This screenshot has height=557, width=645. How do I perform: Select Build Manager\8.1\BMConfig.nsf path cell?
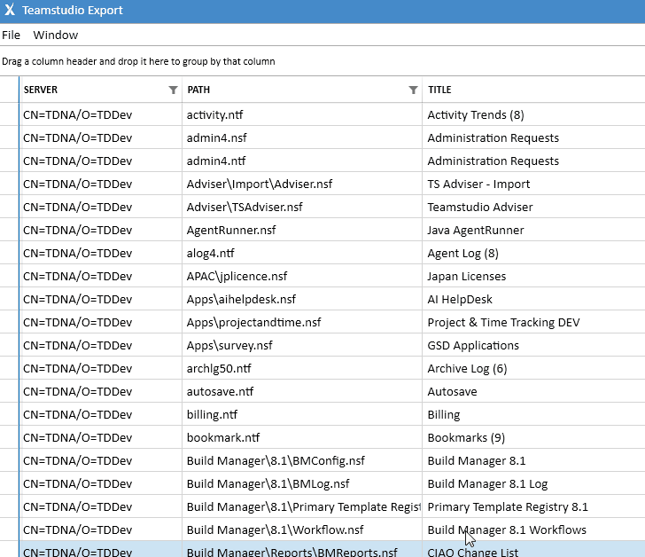tap(302, 460)
